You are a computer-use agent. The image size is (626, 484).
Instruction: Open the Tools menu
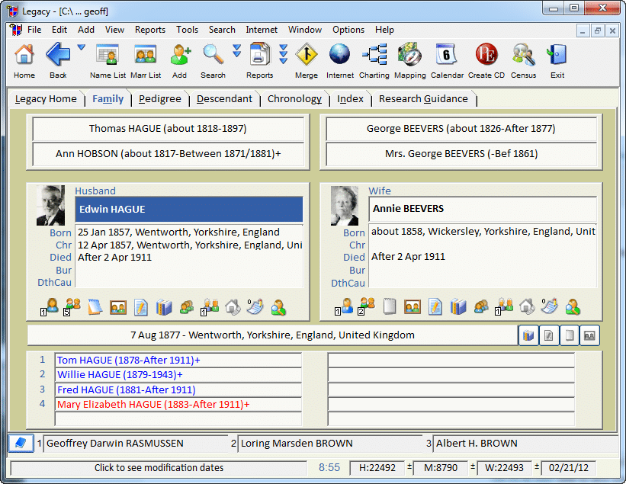click(188, 30)
